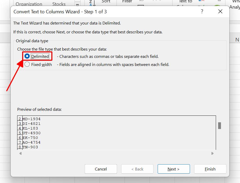240x183 pixels.
Task: Cancel the Text to Columns wizard
Action: point(101,169)
